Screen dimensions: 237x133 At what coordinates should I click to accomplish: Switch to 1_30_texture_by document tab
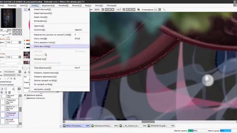[x=133, y=126]
